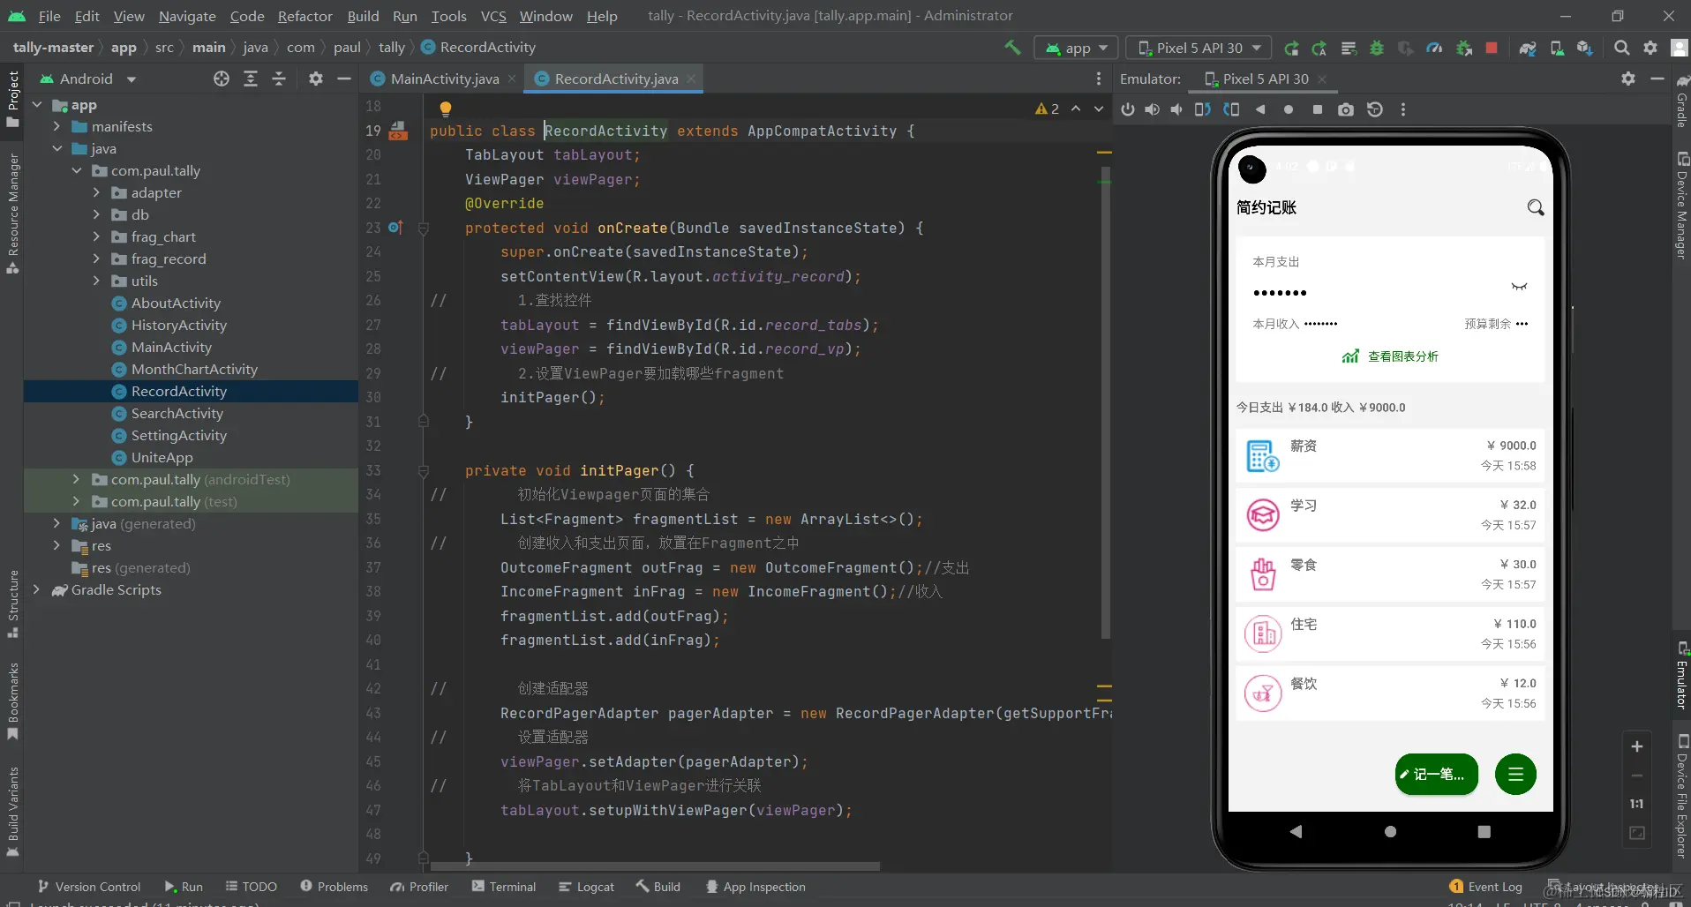1691x907 pixels.
Task: Open the app run configuration dropdown
Action: click(1076, 48)
